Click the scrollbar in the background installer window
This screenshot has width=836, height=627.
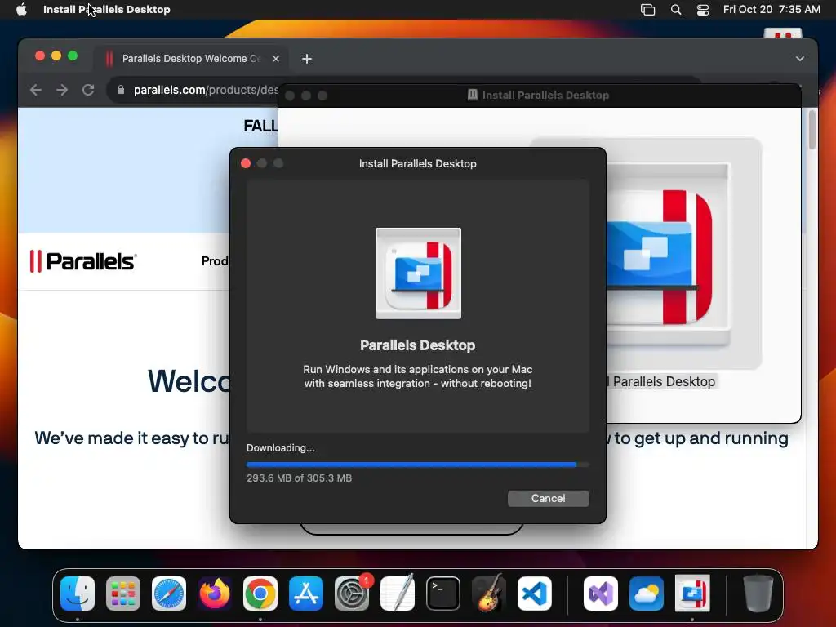812,130
